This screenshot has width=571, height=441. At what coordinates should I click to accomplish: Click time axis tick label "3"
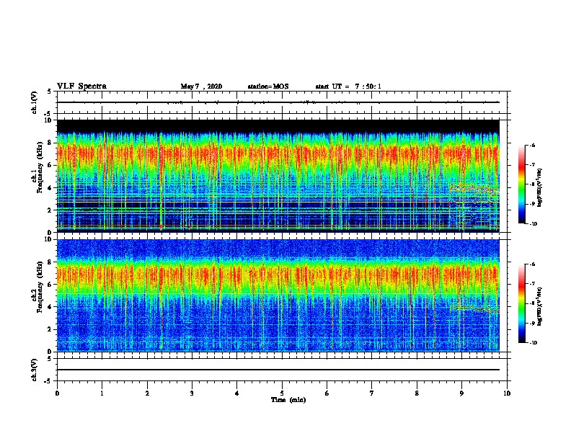[x=192, y=393]
